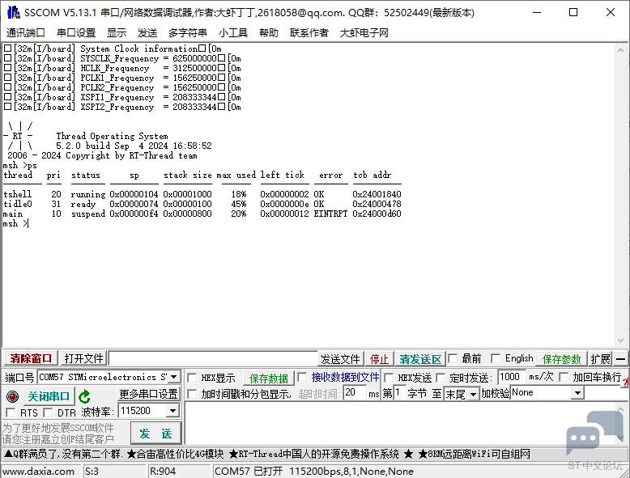Screen dimensions: 630x478
Task: Open the 显示 menu
Action: [x=117, y=33]
